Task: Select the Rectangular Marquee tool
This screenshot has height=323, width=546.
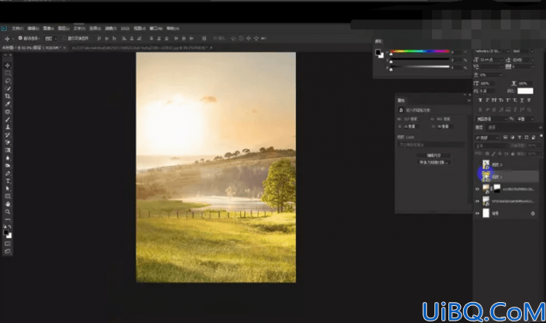Action: coord(8,73)
